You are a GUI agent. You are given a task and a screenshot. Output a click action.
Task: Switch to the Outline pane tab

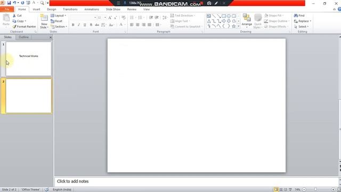[x=23, y=37]
